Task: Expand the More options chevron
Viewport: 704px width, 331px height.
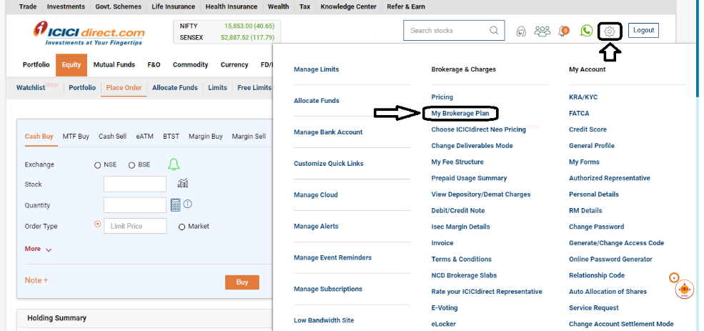Action: click(49, 250)
